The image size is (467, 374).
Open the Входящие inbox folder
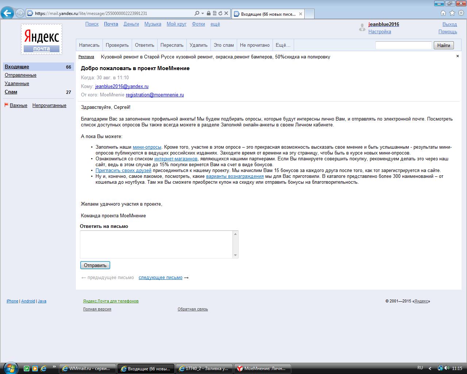coord(17,67)
